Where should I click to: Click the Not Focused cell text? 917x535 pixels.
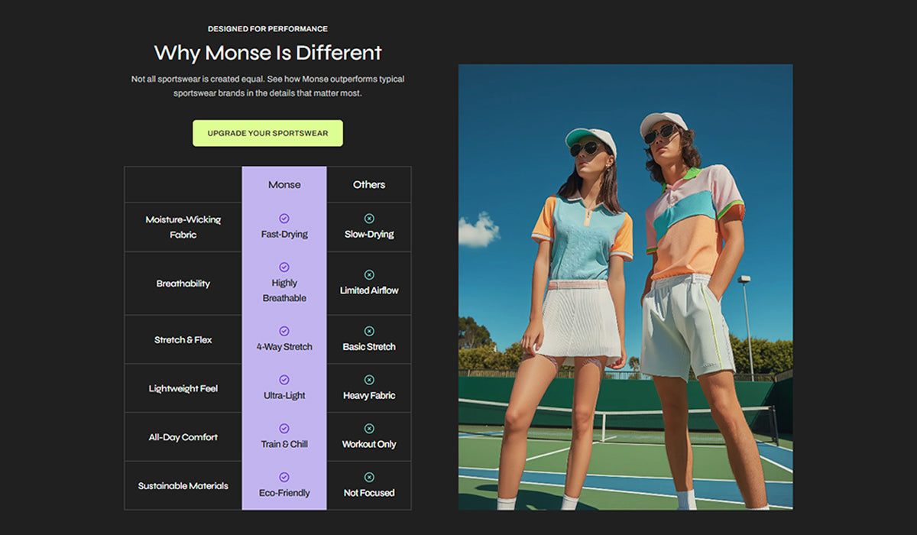click(369, 494)
